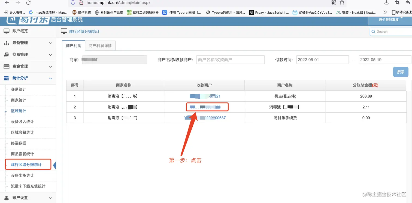Screen dimensions: 412x203
Task: Click the 易付乐 logo
Action: 27,20
